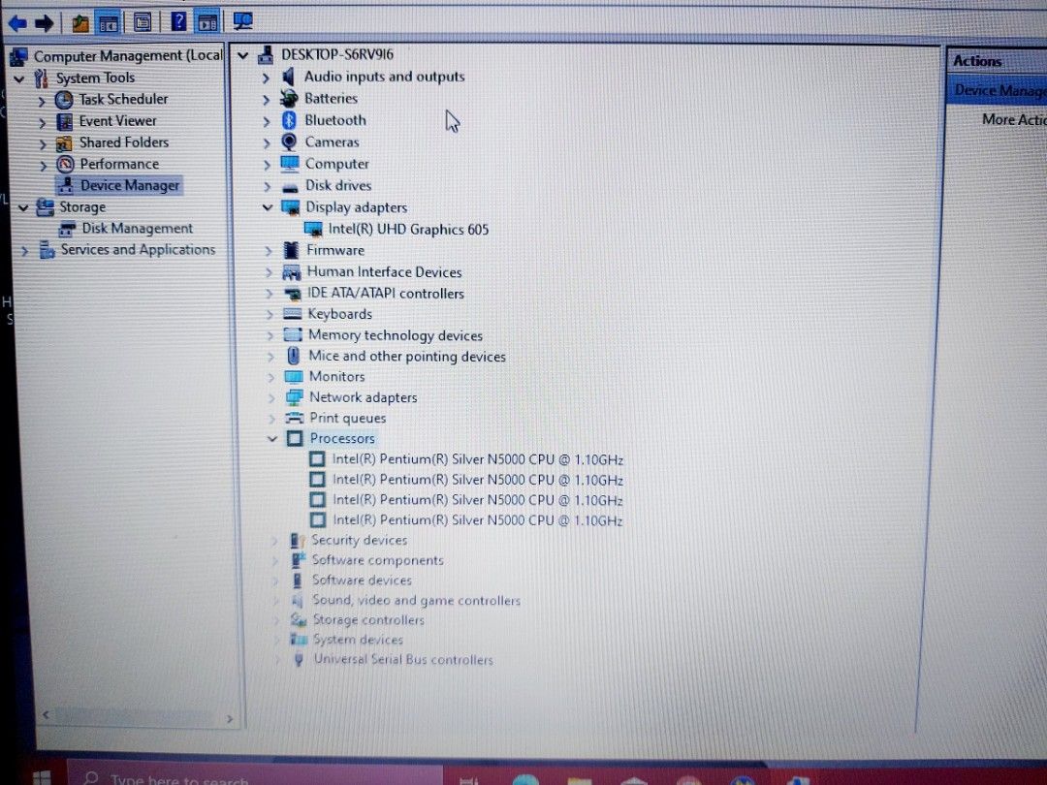This screenshot has height=785, width=1047.
Task: Select the Bluetooth device category
Action: point(335,119)
